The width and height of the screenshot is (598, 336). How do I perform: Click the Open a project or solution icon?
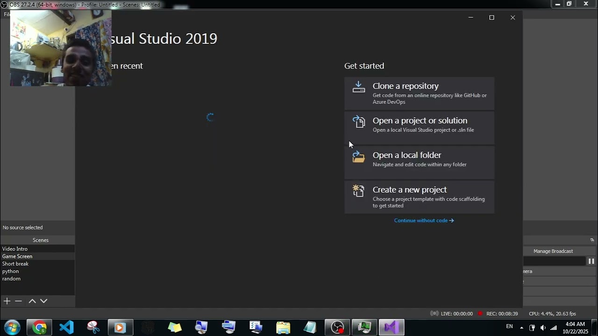tap(358, 122)
